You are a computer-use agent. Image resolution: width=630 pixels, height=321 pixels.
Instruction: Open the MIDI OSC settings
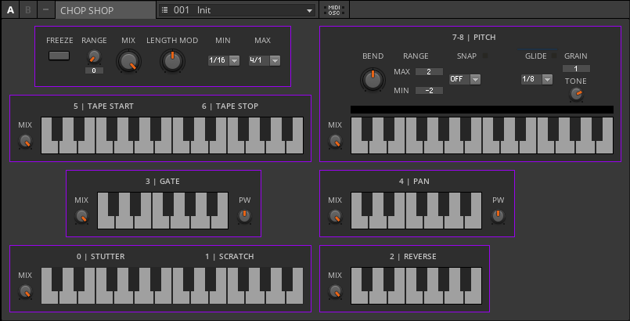(x=334, y=10)
